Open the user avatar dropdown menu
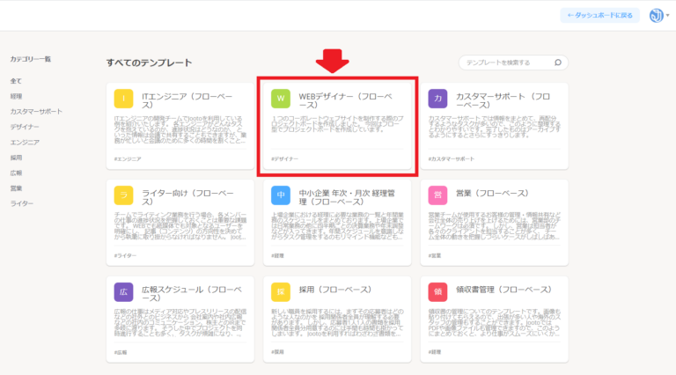Image resolution: width=676 pixels, height=375 pixels. click(x=658, y=16)
